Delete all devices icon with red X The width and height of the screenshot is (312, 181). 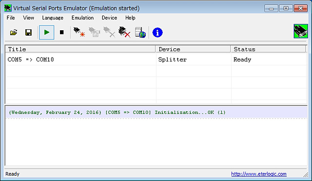(x=124, y=32)
